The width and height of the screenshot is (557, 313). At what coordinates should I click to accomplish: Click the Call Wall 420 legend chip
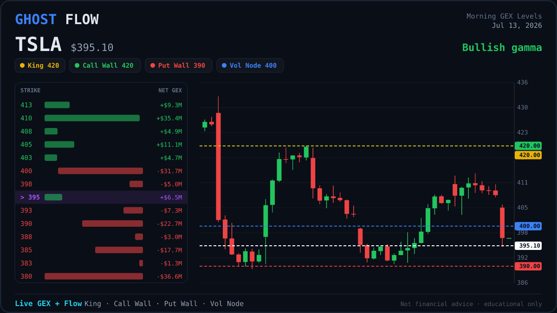pyautogui.click(x=105, y=65)
